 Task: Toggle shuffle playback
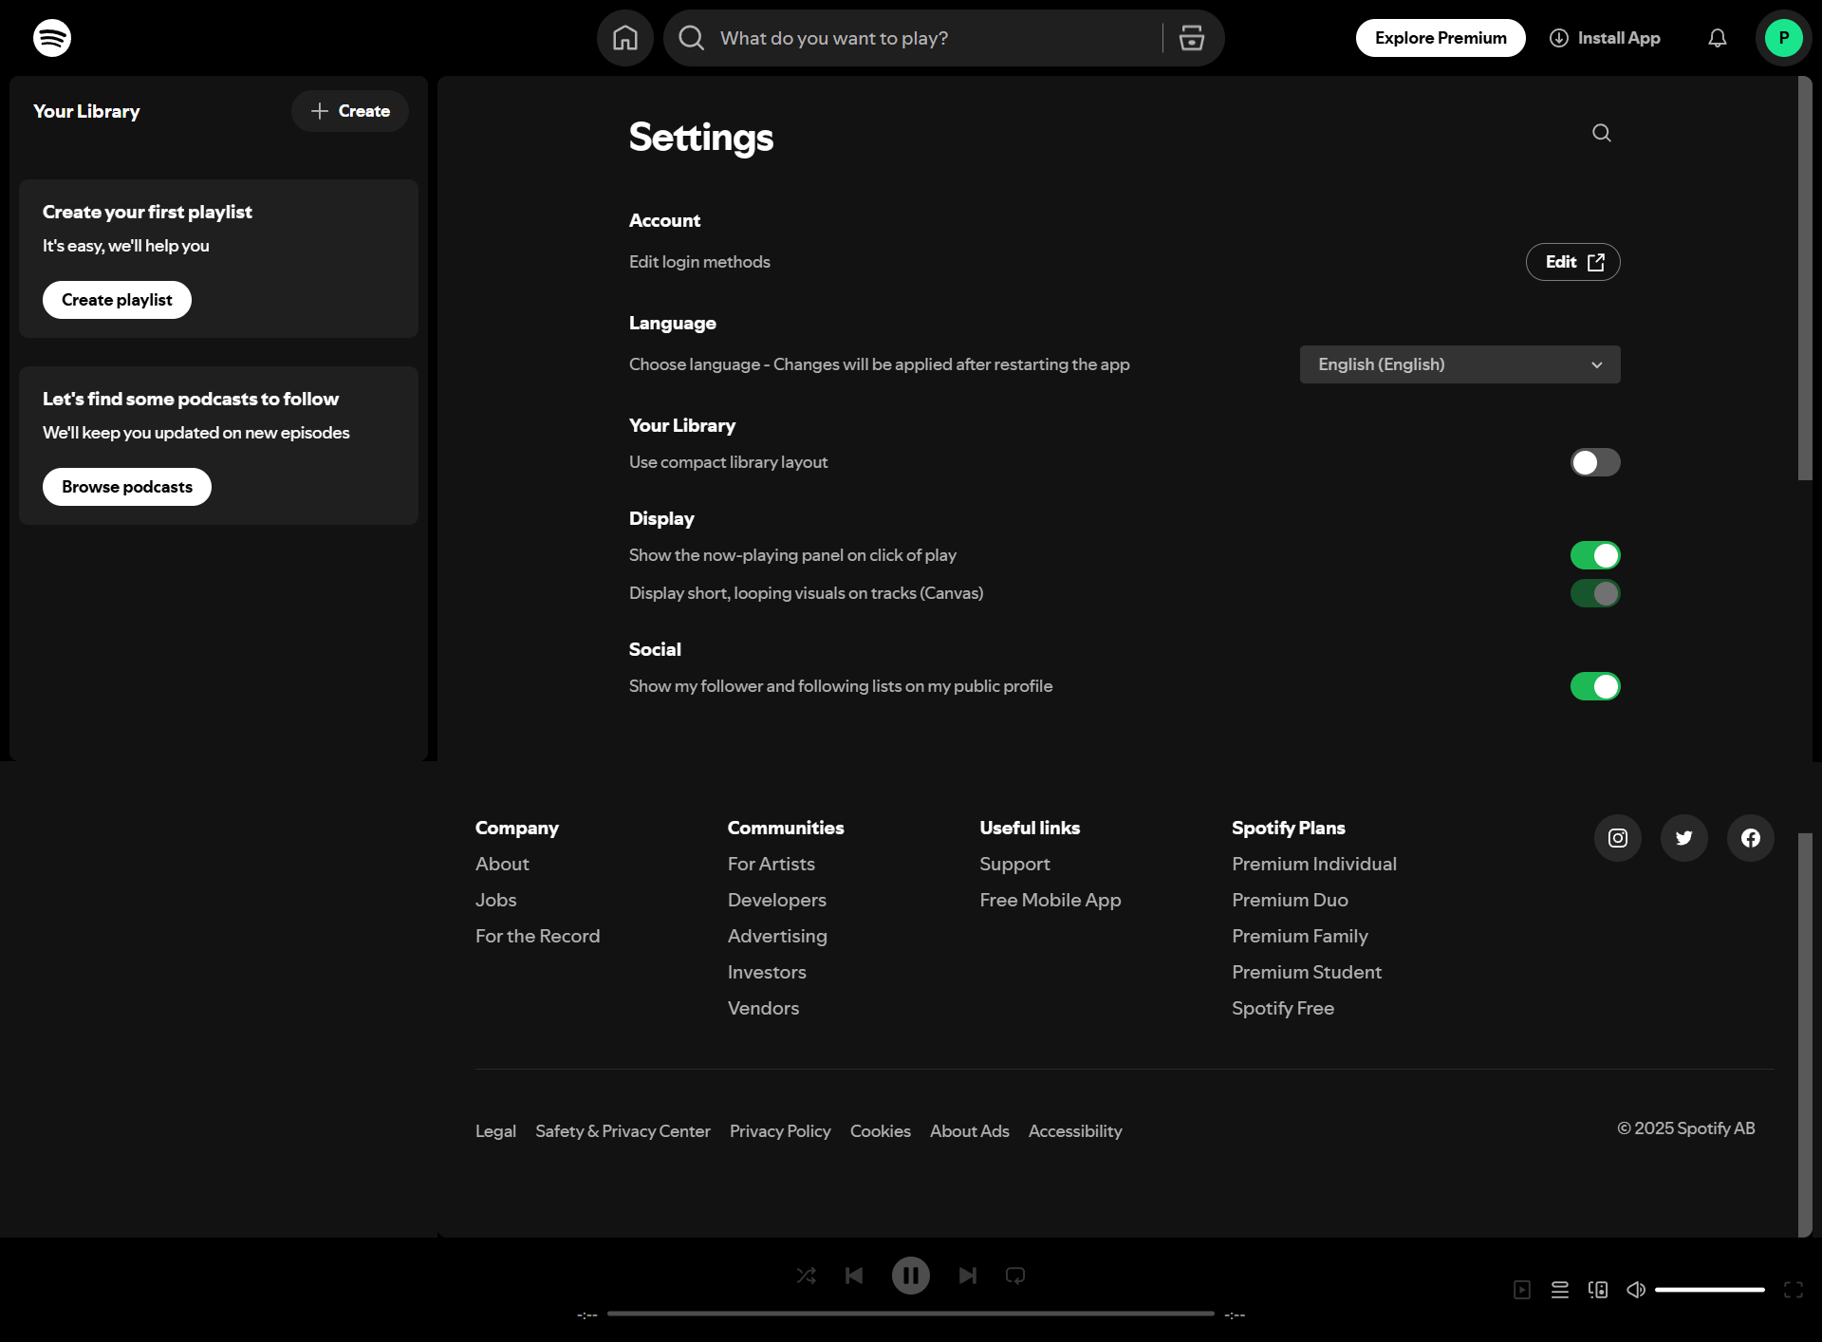(806, 1276)
